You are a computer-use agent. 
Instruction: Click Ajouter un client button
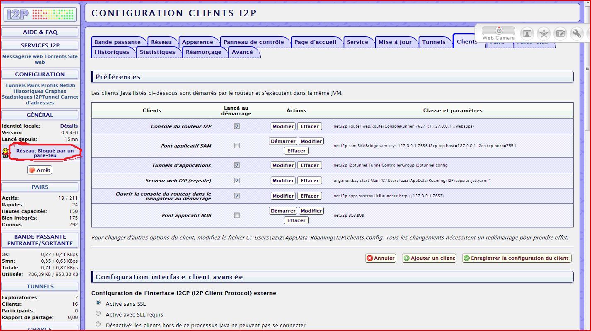coord(429,258)
